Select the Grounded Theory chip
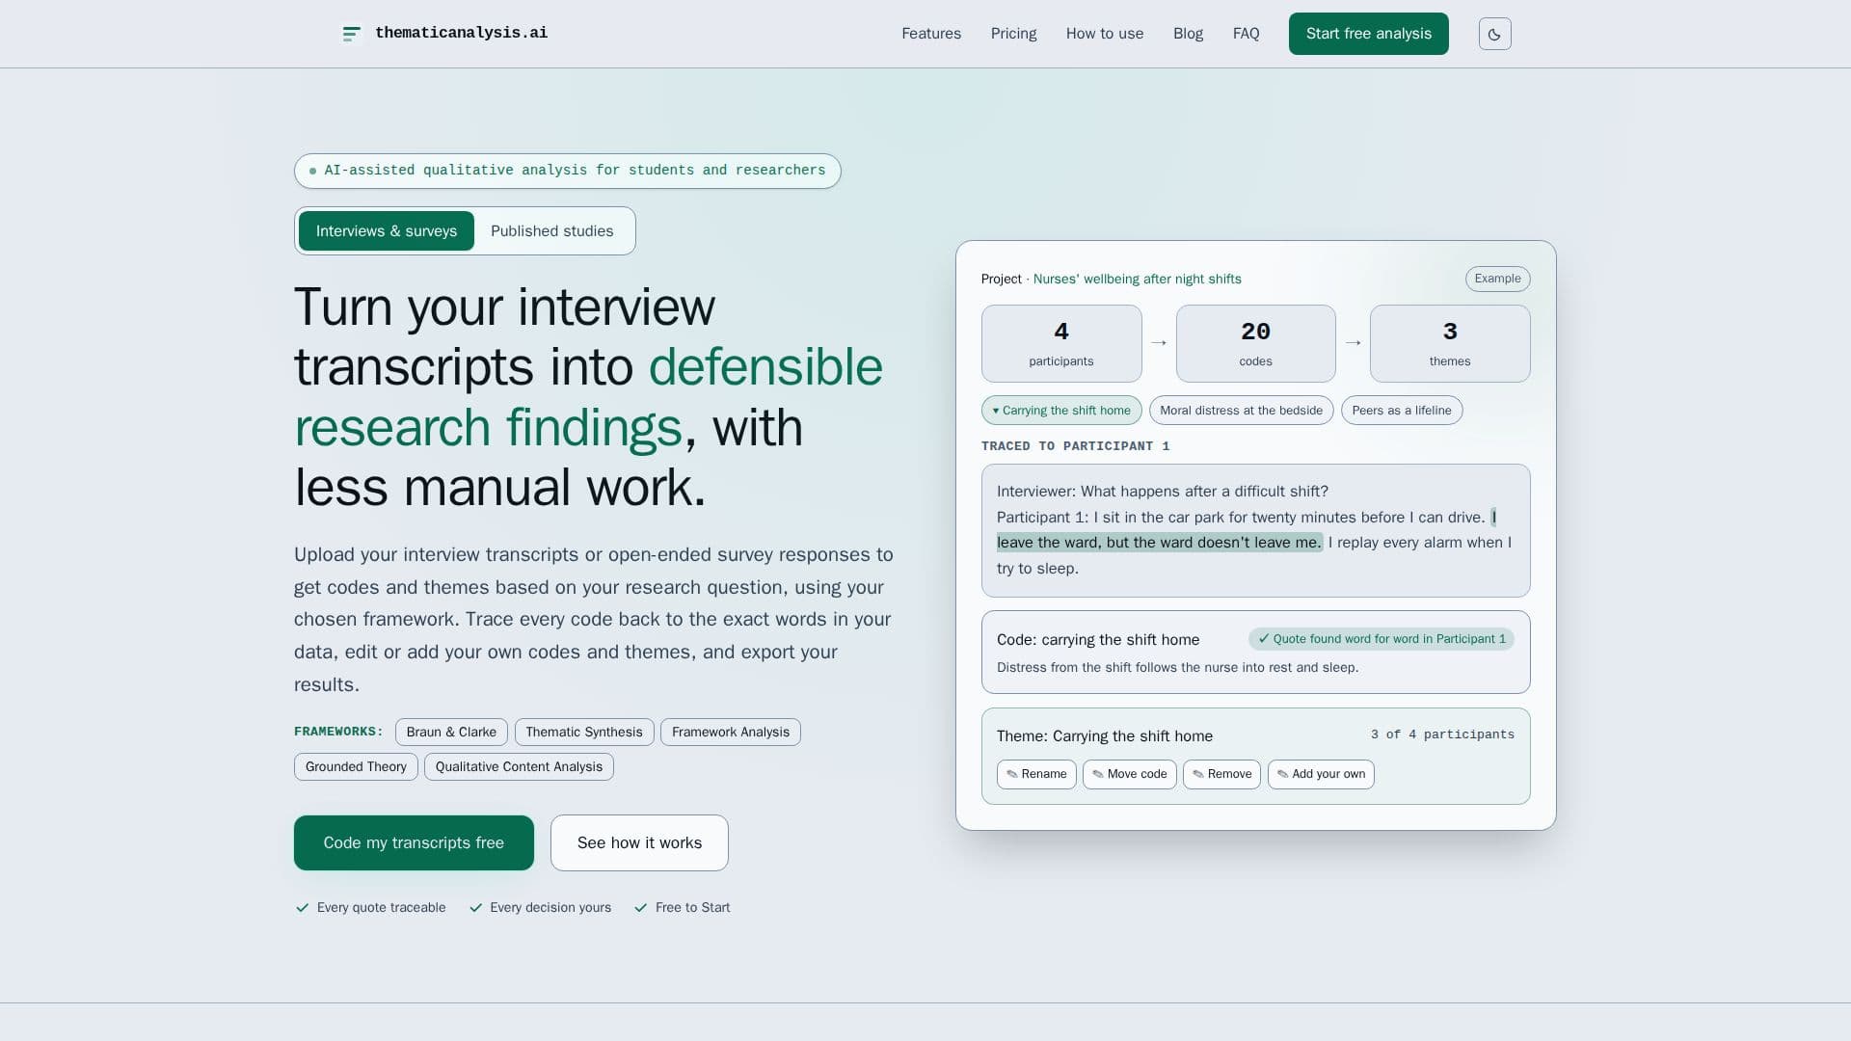 (x=356, y=766)
